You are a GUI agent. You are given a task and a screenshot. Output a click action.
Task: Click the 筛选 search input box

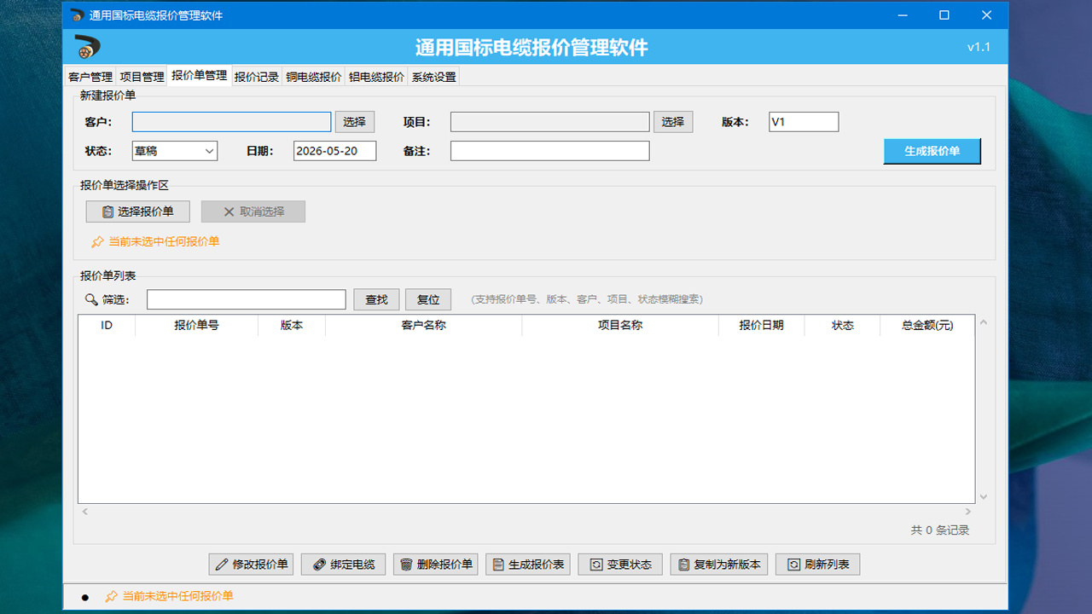[247, 299]
